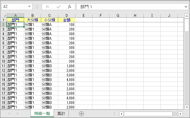
Task: Select cell D4 with value 300
Action: click(x=67, y=34)
